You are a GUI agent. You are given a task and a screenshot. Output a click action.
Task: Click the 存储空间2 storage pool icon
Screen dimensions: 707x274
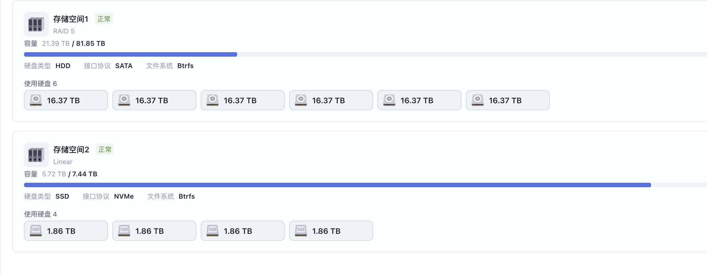36,155
